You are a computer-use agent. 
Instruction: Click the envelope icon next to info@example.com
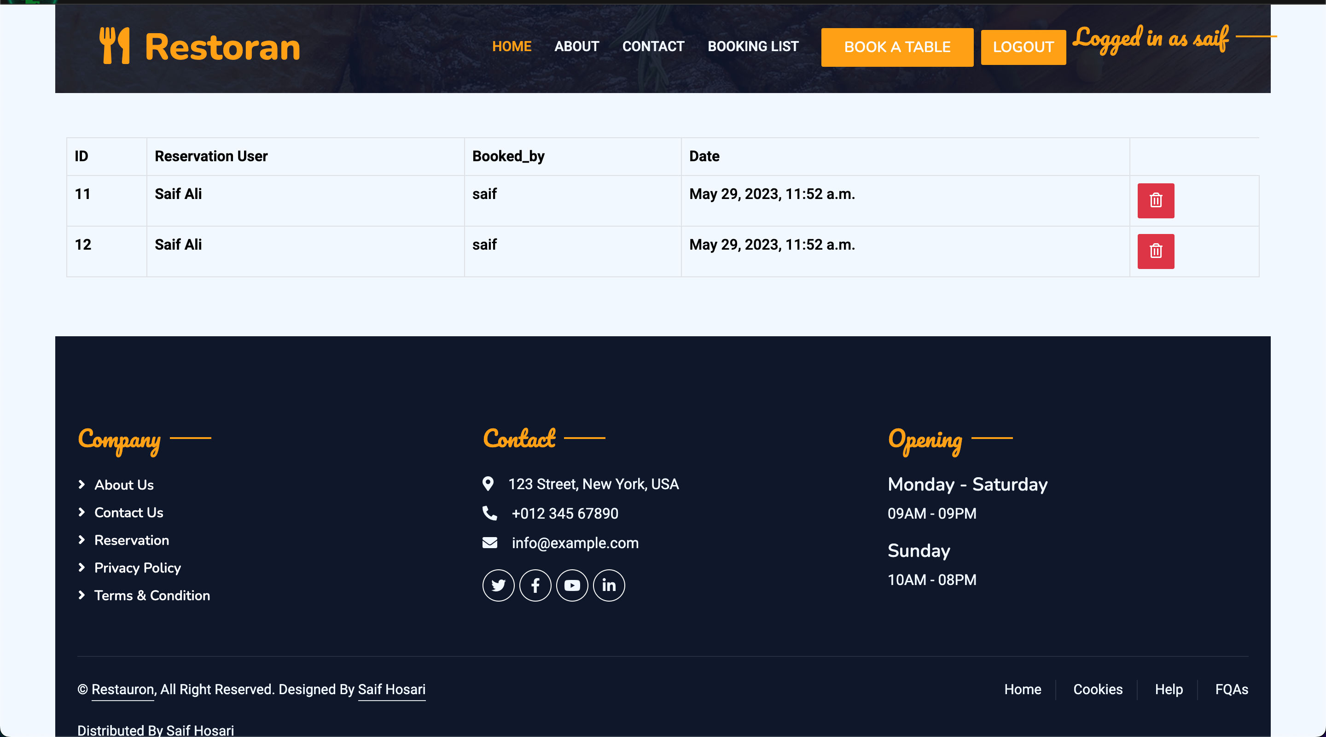(489, 543)
